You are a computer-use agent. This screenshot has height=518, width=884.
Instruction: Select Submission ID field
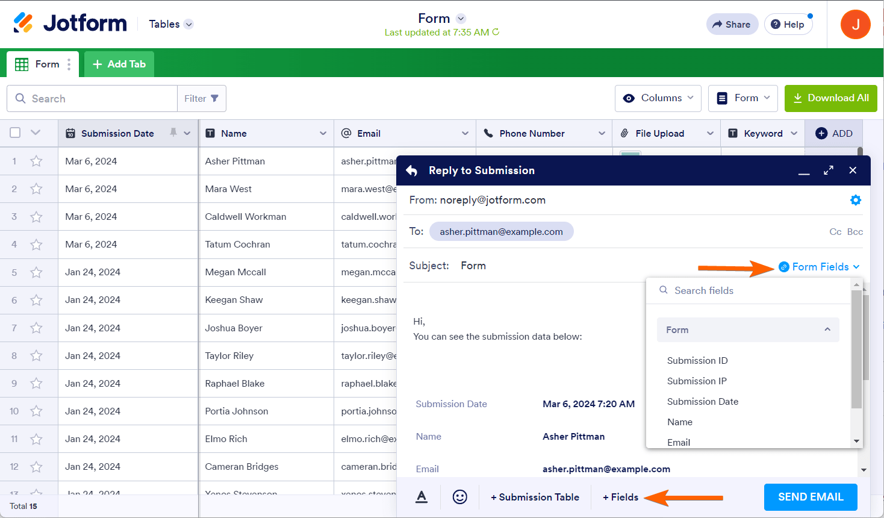[x=697, y=360]
